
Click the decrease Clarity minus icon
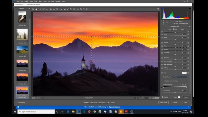tap(162, 46)
